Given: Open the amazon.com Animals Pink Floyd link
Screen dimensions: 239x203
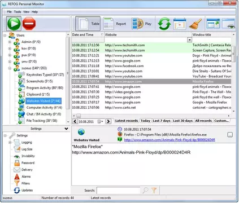Looking at the screenshot, I should tap(170, 140).
